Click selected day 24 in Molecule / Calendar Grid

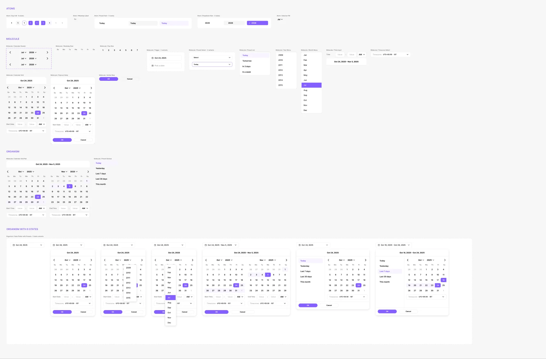[38, 113]
